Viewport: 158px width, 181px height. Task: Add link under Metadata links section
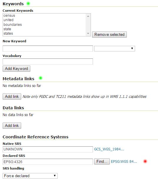pos(12,96)
